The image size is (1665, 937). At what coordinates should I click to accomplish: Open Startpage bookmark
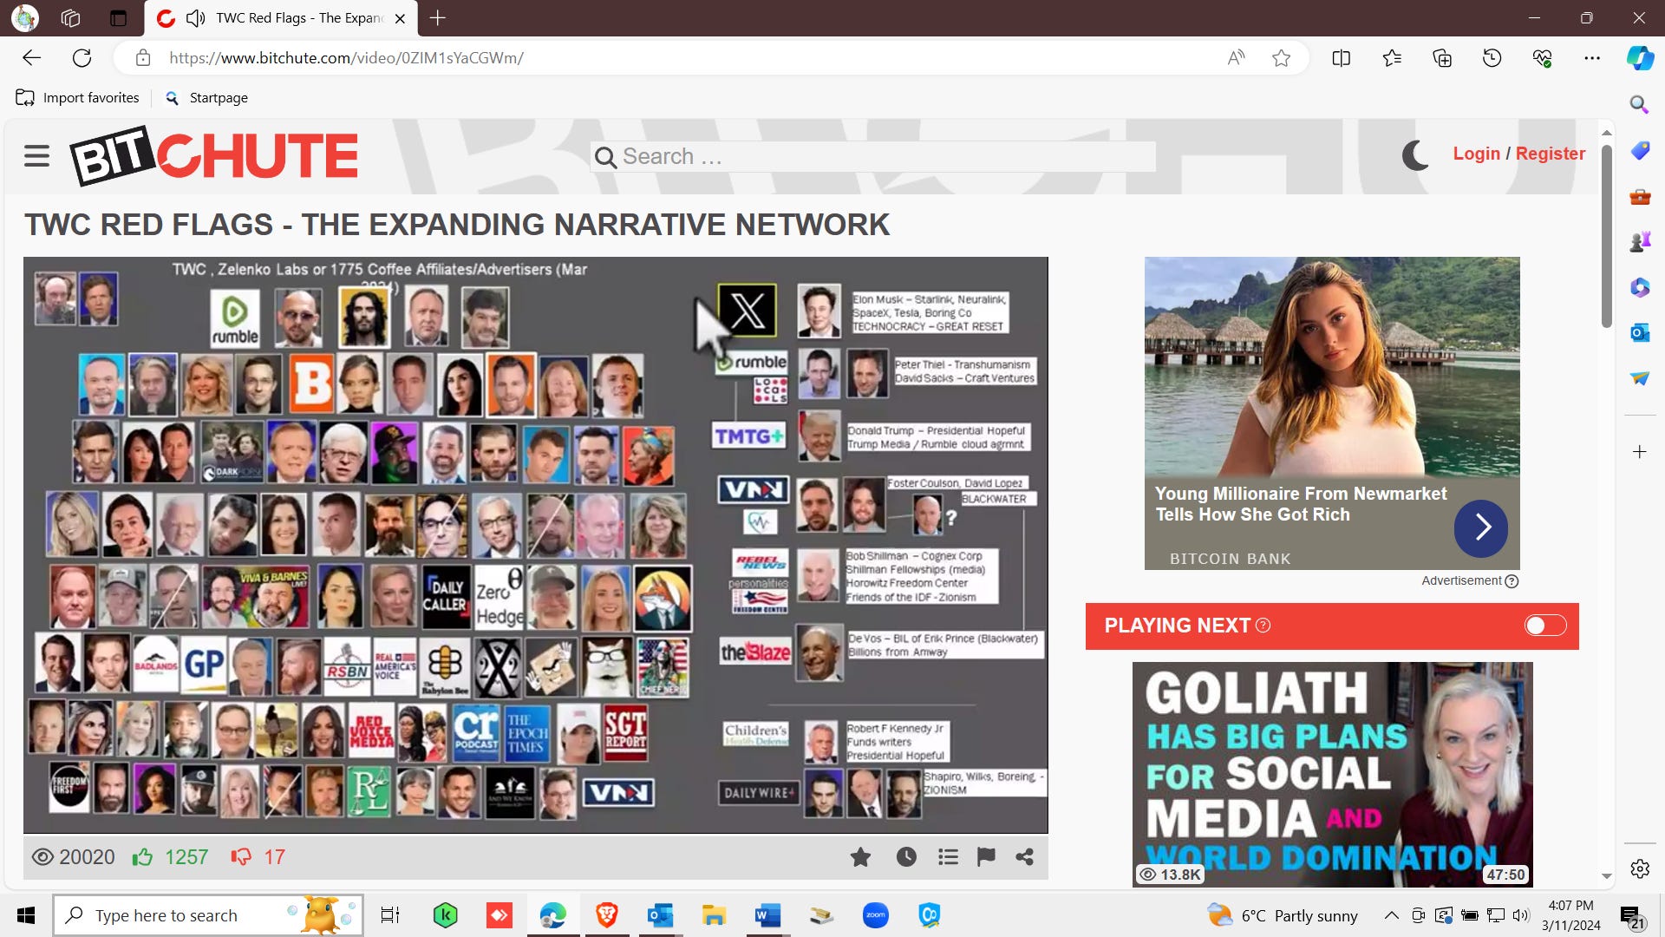pos(206,98)
